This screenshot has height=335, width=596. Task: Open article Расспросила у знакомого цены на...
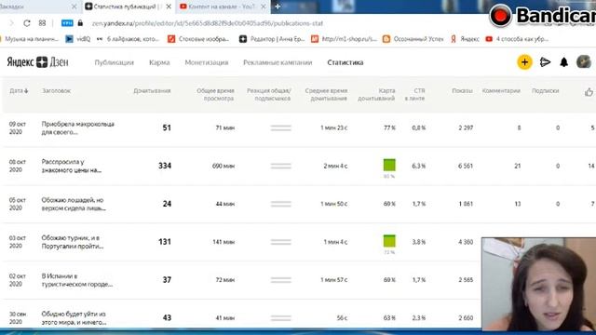(72, 166)
